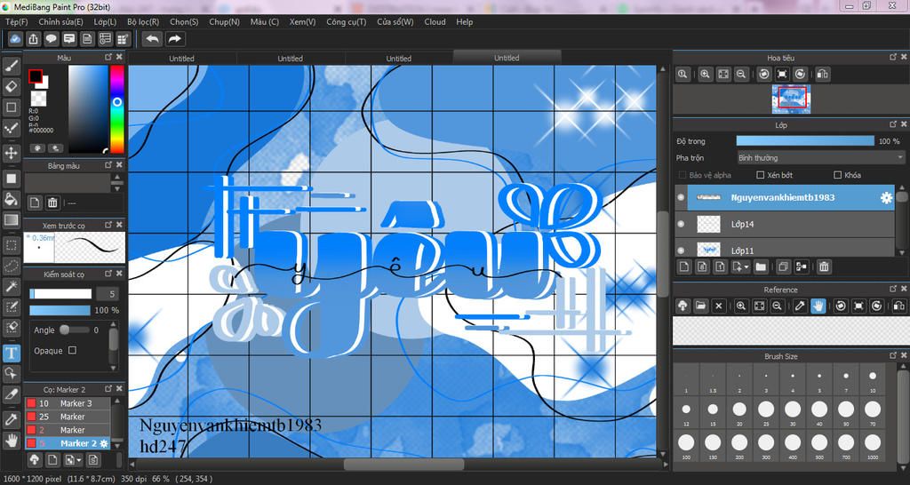Select the Select Eraser tool

pos(11,327)
